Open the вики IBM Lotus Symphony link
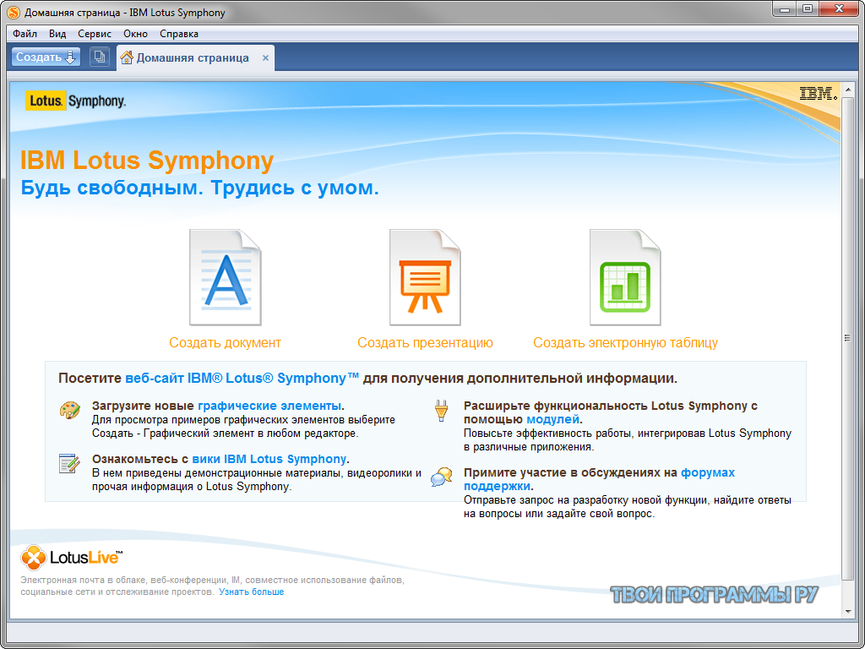 pyautogui.click(x=269, y=459)
